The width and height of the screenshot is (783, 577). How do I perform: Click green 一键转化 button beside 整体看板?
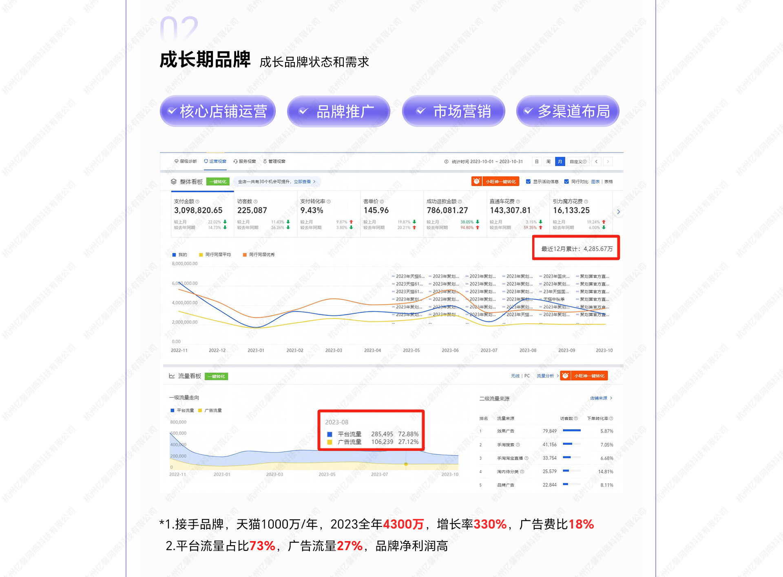pos(218,182)
